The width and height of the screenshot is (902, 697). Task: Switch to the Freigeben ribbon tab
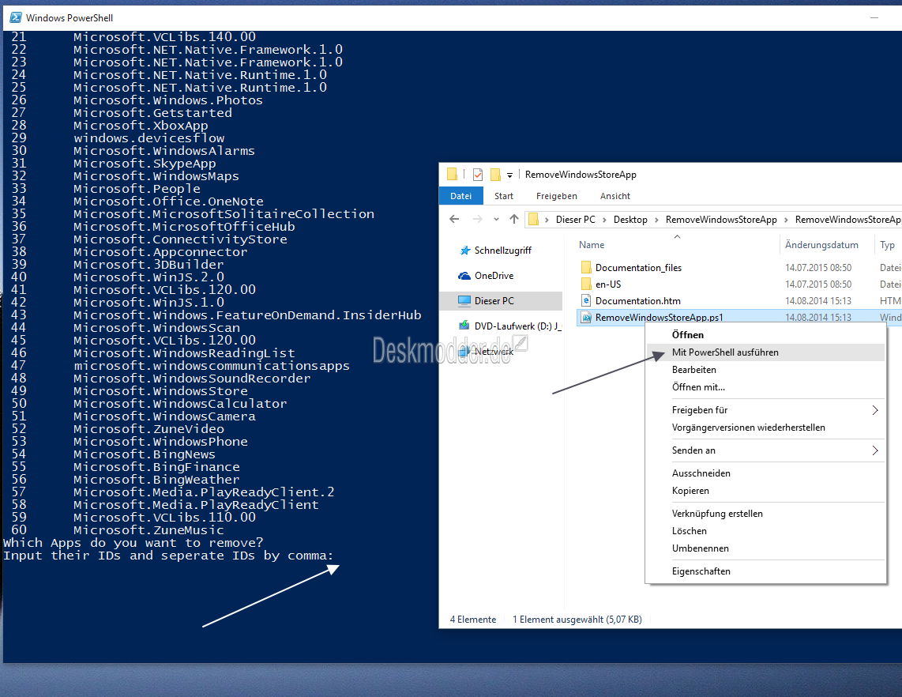click(556, 196)
